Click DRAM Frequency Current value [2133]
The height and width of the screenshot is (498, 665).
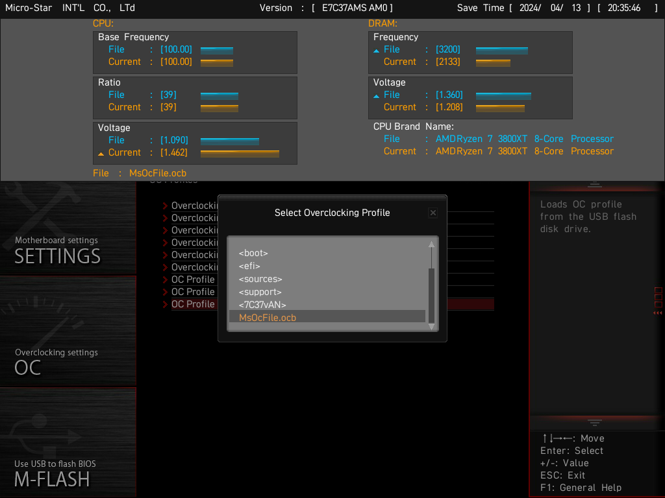point(448,62)
